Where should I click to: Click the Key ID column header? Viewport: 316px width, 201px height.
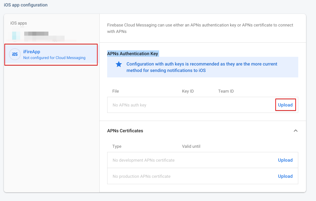[x=188, y=91]
